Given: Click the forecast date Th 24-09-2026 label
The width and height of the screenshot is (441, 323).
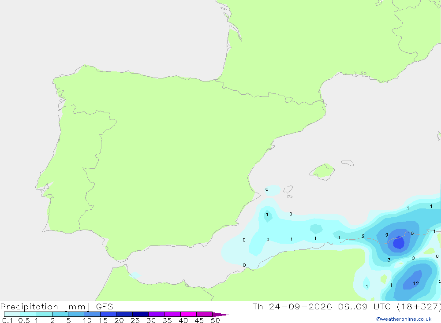Looking at the screenshot, I should [x=292, y=306].
